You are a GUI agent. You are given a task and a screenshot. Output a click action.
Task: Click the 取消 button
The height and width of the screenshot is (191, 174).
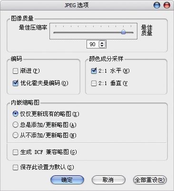108,180
